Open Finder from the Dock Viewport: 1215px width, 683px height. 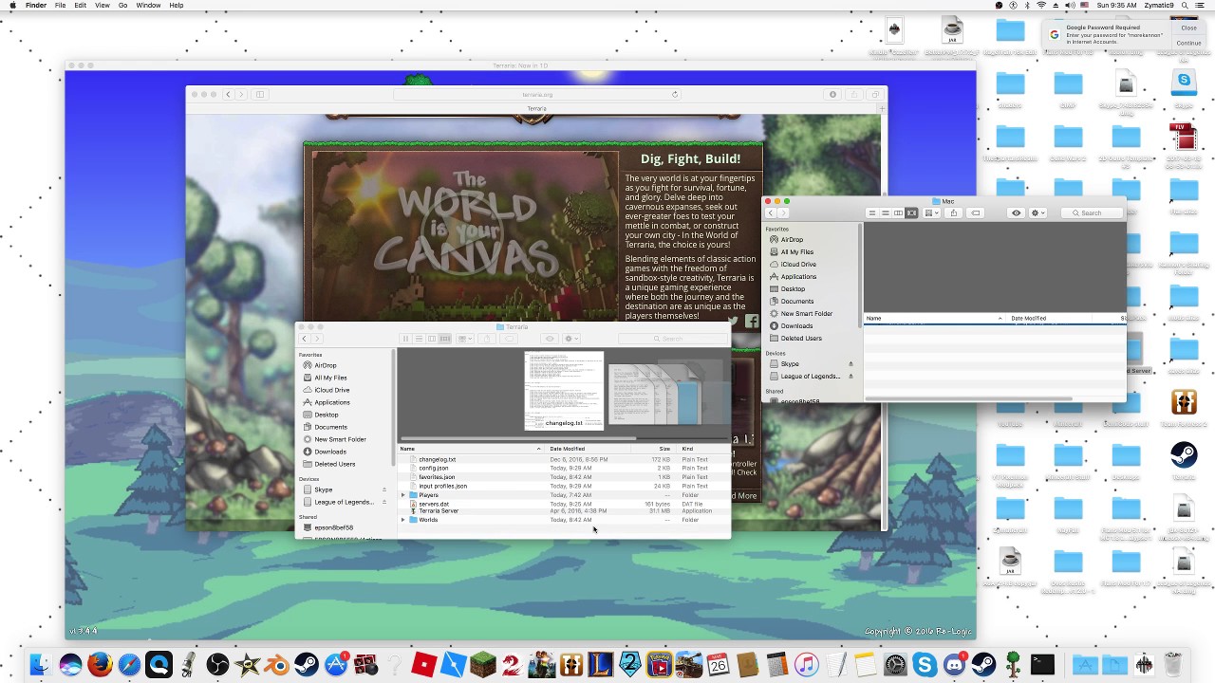point(40,665)
